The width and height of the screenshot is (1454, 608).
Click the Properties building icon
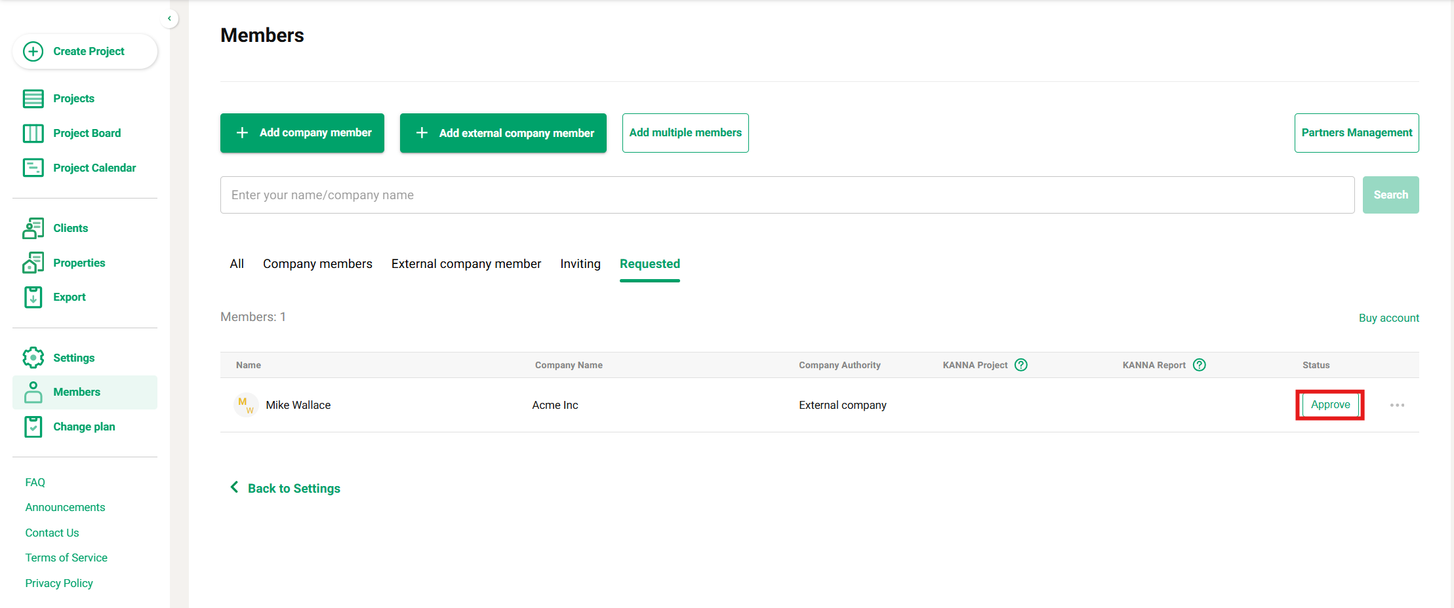(x=33, y=263)
